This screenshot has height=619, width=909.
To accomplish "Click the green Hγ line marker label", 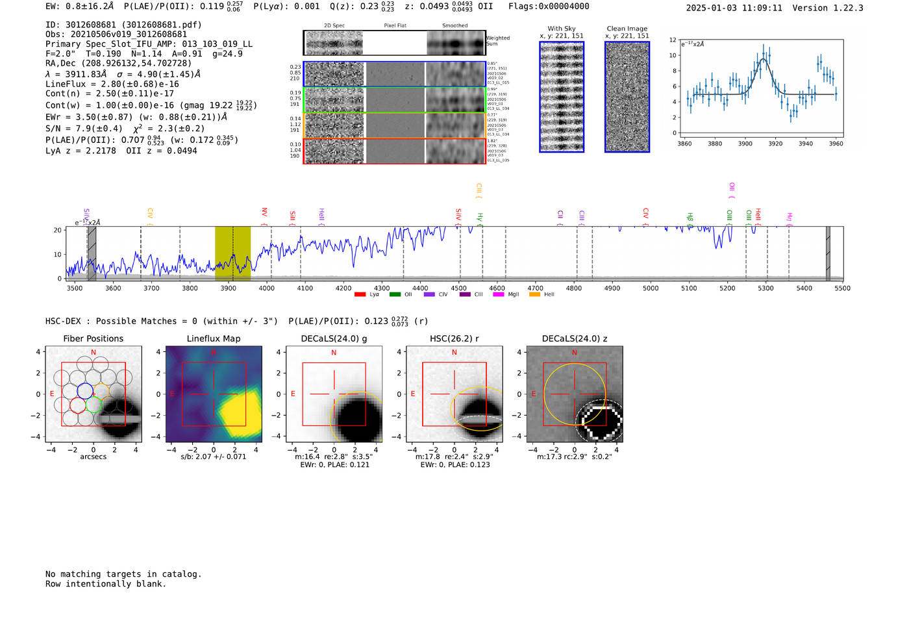I will (x=480, y=218).
